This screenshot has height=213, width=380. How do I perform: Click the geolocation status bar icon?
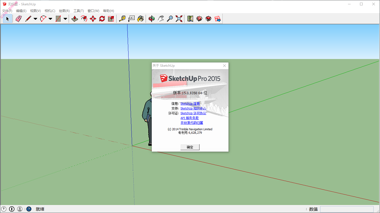pos(4,209)
